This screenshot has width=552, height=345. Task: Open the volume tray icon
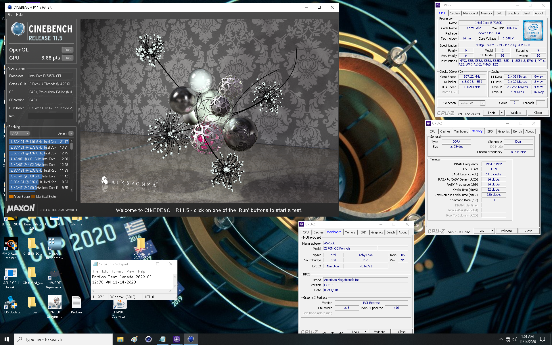(x=515, y=339)
